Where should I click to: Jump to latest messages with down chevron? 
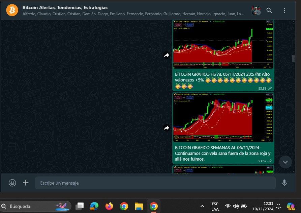[x=285, y=162]
